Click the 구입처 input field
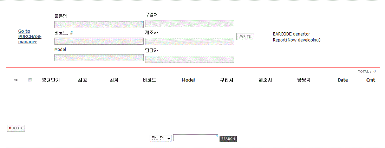This screenshot has width=385, height=148. pyautogui.click(x=190, y=24)
